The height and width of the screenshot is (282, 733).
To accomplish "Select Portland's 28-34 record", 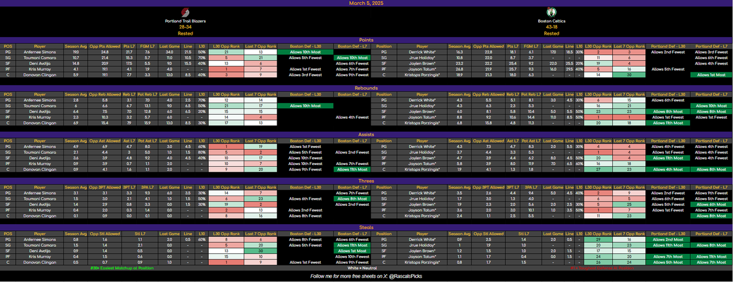I will (185, 27).
